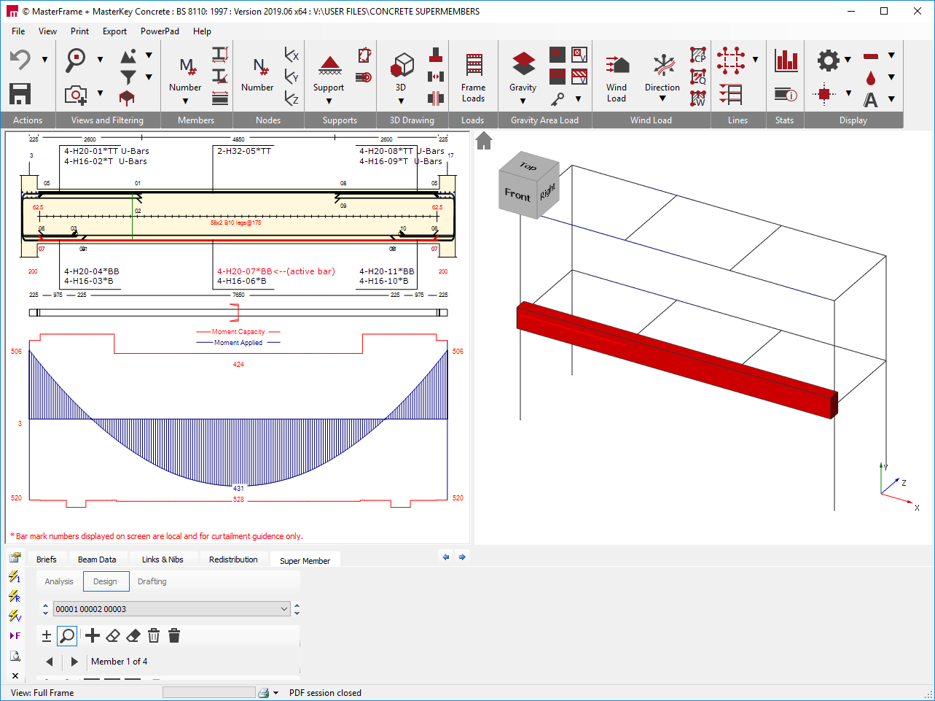Click the Front face of view cube
Screen dimensions: 935x701
pyautogui.click(x=517, y=195)
